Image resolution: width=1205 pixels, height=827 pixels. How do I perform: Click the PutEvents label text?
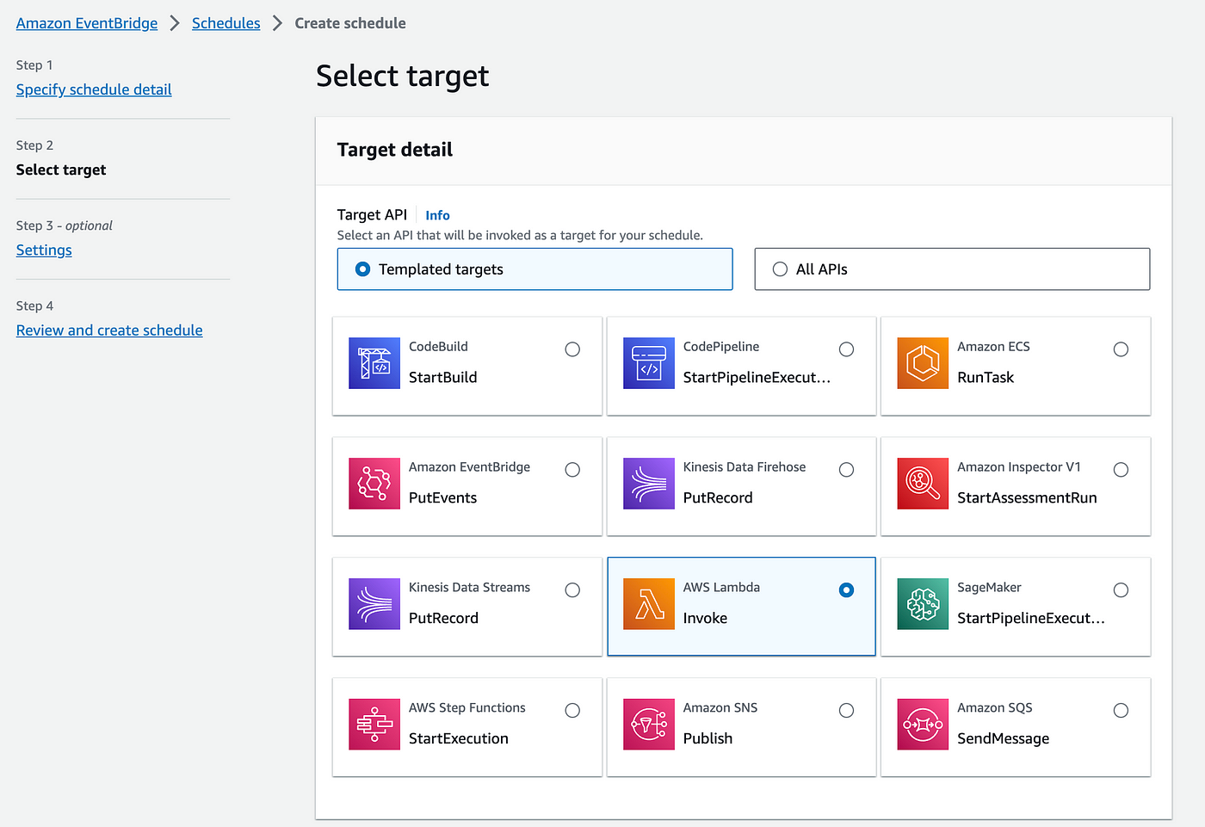442,497
